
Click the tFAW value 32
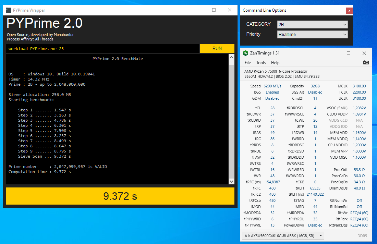click(x=272, y=157)
